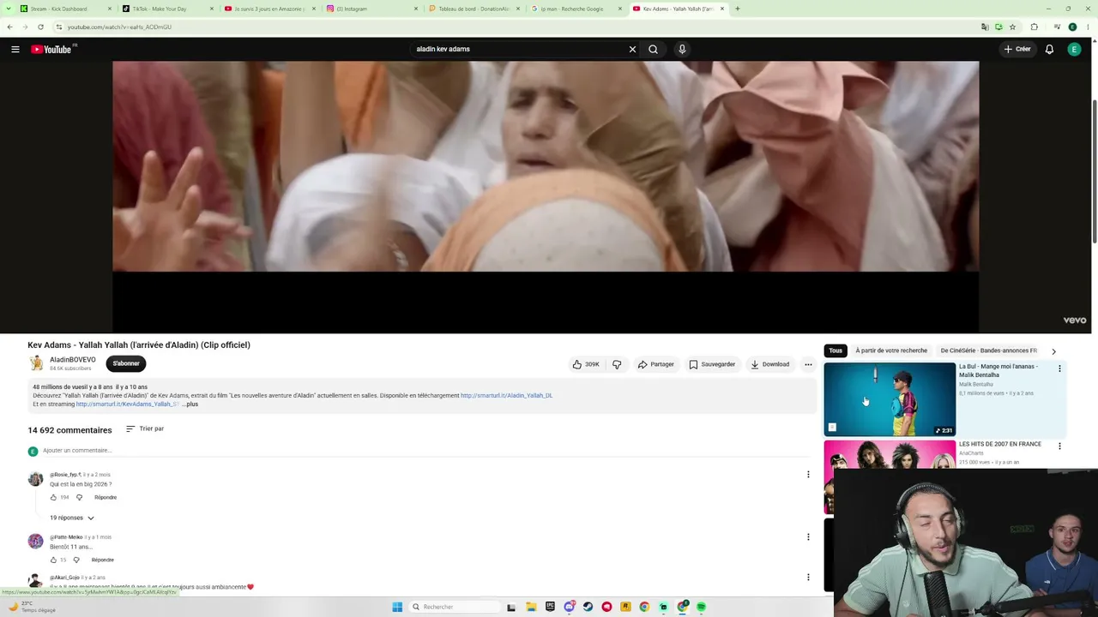Open menu for the La Bul video
The width and height of the screenshot is (1098, 617).
tap(1059, 369)
